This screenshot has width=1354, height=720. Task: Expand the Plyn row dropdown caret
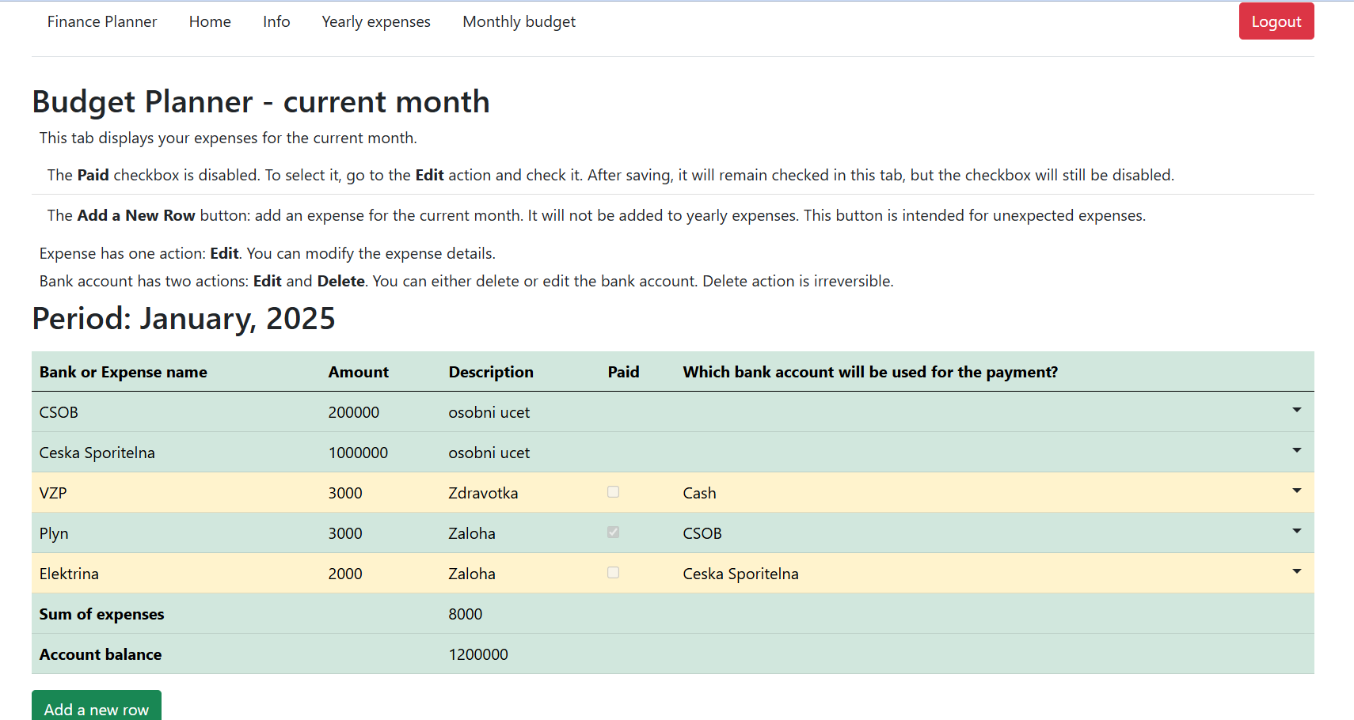(x=1296, y=532)
